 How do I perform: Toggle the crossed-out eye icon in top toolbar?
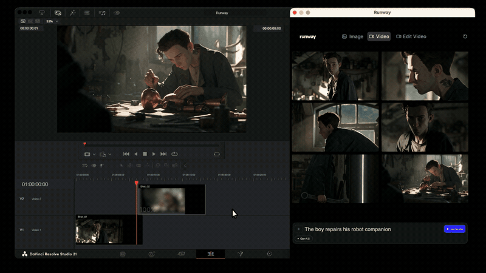pos(117,13)
